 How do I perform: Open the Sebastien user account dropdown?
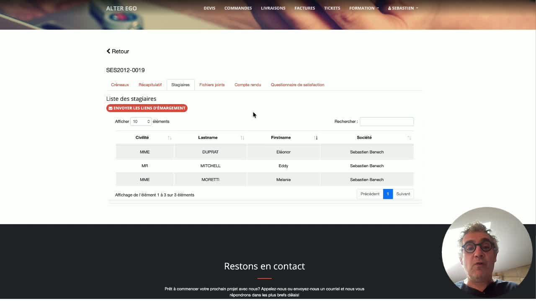click(x=403, y=8)
